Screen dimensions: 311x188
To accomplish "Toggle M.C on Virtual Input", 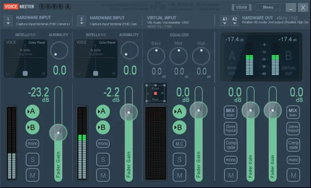I will pos(179,143).
